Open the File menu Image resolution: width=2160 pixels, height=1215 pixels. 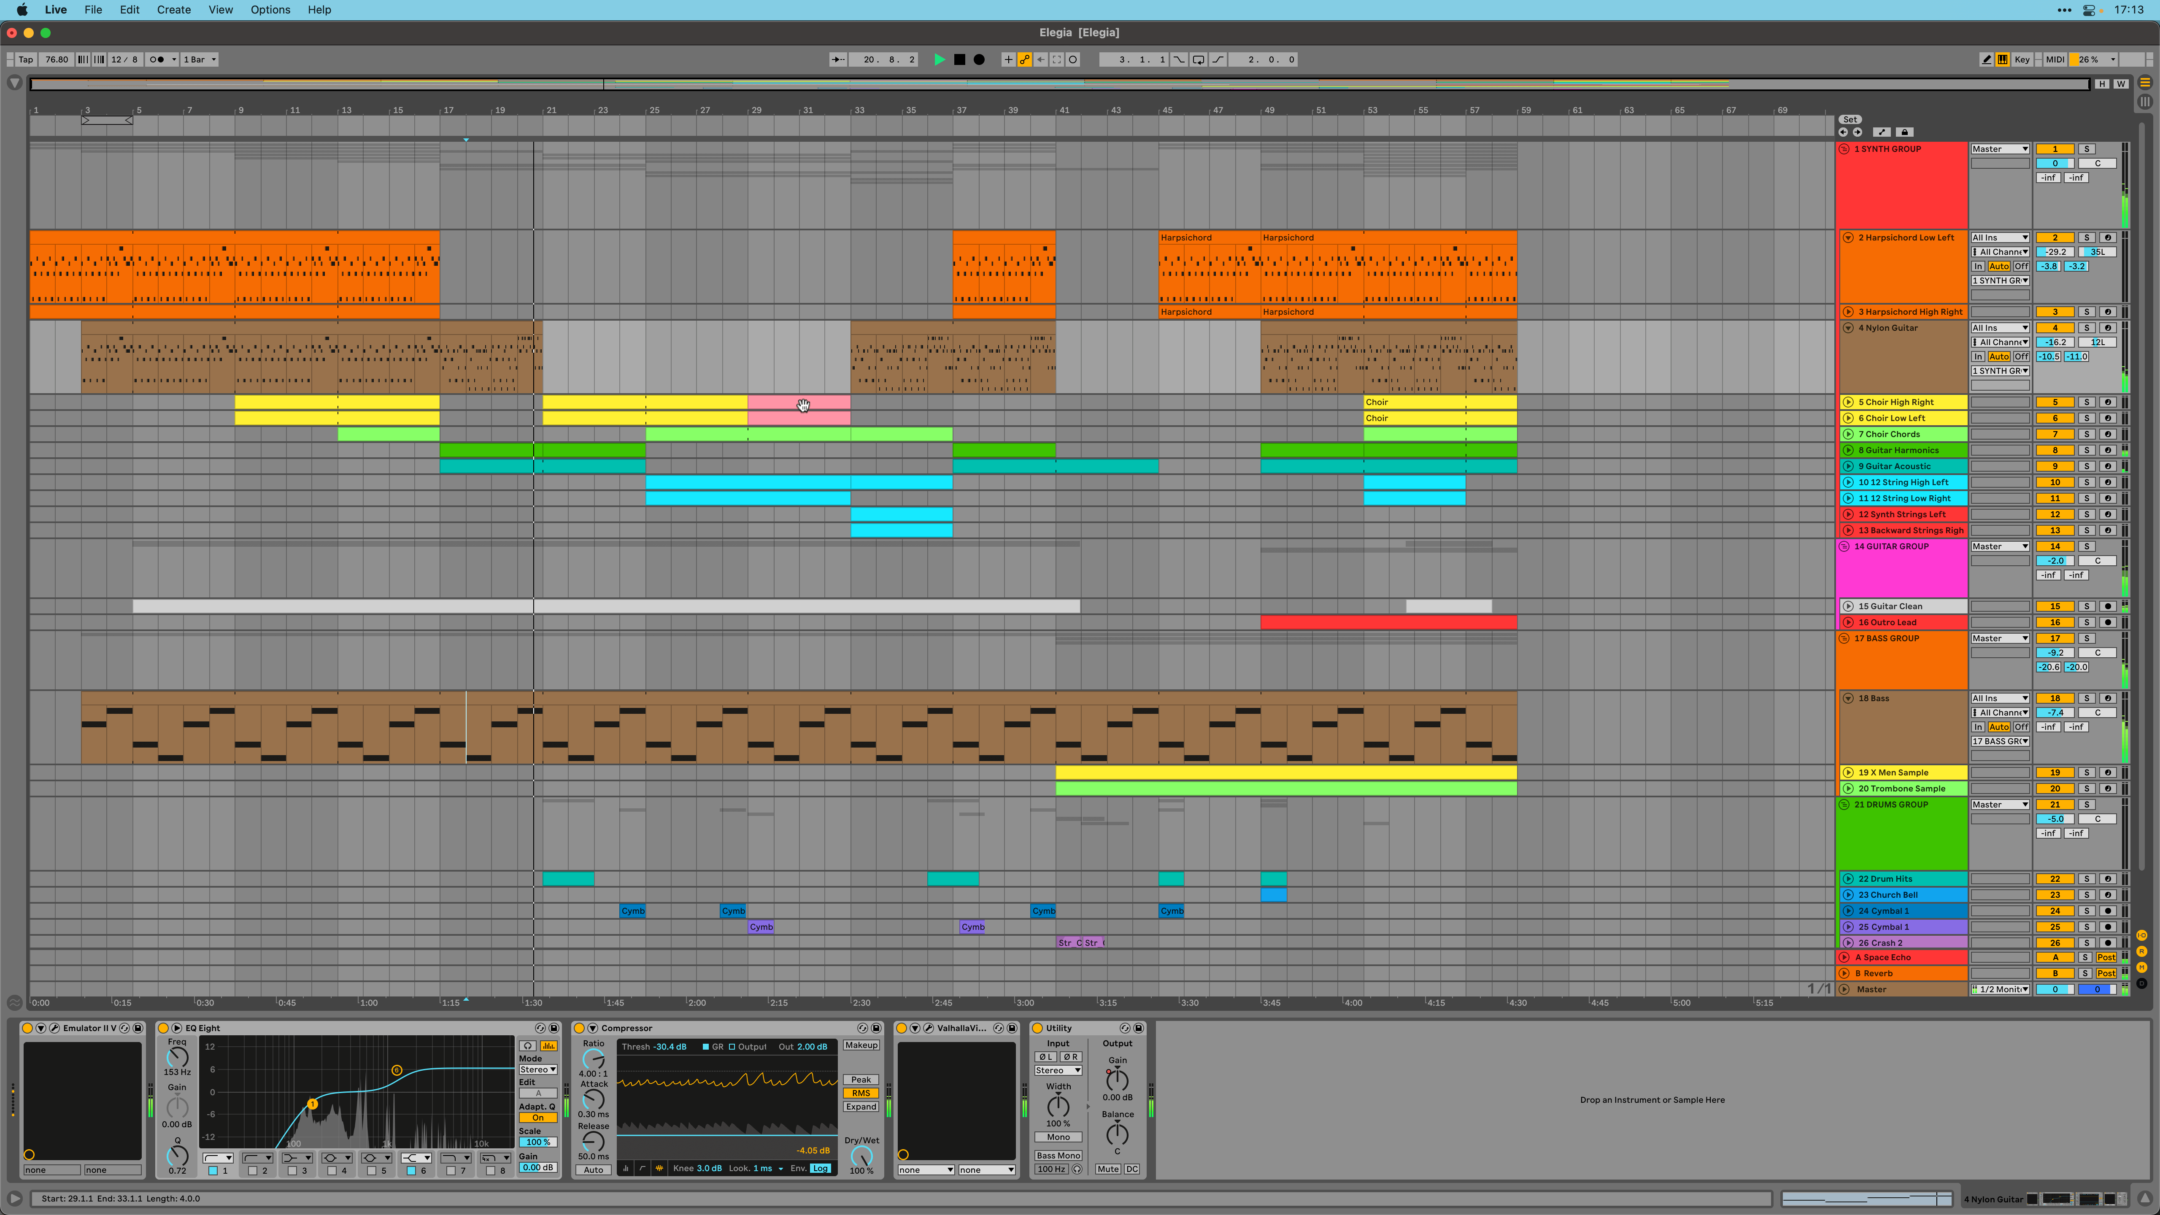pos(93,10)
